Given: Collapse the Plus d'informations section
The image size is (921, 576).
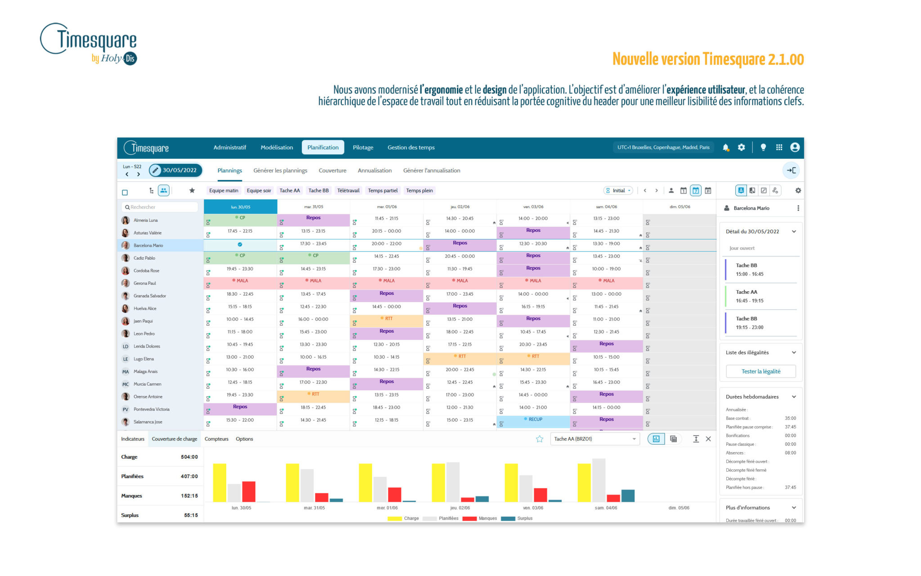Looking at the screenshot, I should [x=794, y=507].
